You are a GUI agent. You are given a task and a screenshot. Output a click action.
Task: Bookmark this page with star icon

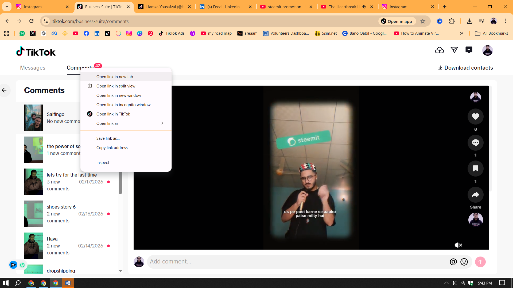[x=423, y=21]
